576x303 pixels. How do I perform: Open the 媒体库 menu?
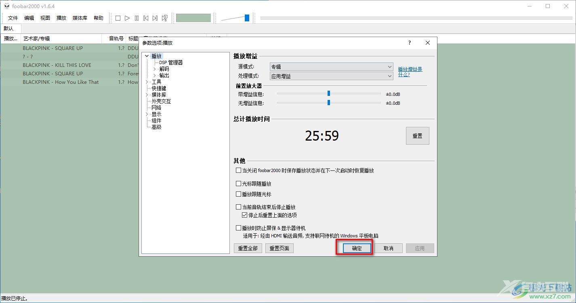click(80, 18)
